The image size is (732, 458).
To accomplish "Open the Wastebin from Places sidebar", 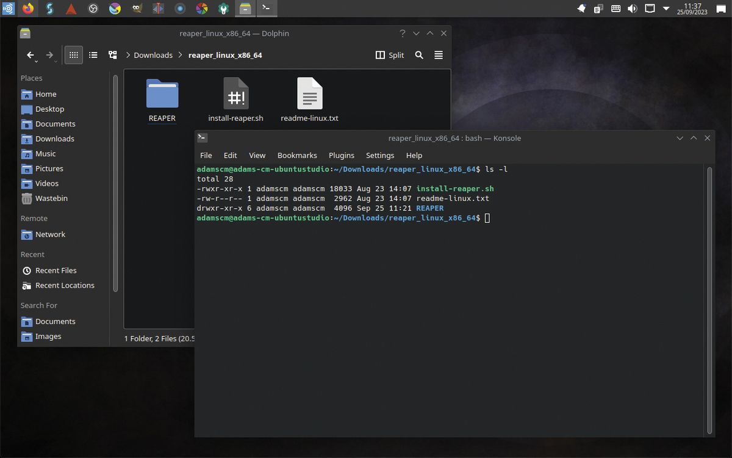I will 50,198.
